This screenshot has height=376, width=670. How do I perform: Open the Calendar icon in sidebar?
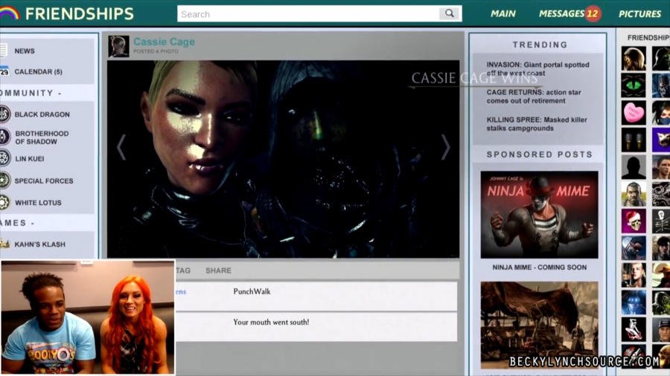(4, 71)
